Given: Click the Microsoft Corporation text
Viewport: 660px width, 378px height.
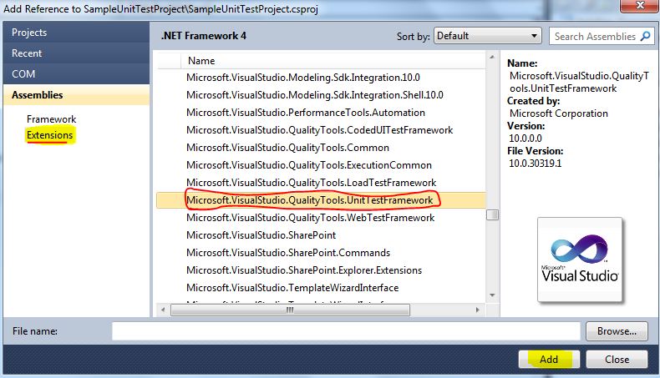Looking at the screenshot, I should tap(559, 113).
